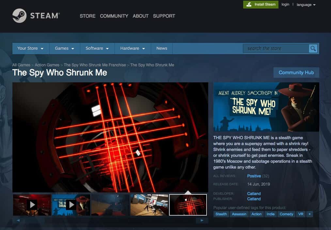
Task: Expand the Hardware dropdown
Action: [x=133, y=48]
